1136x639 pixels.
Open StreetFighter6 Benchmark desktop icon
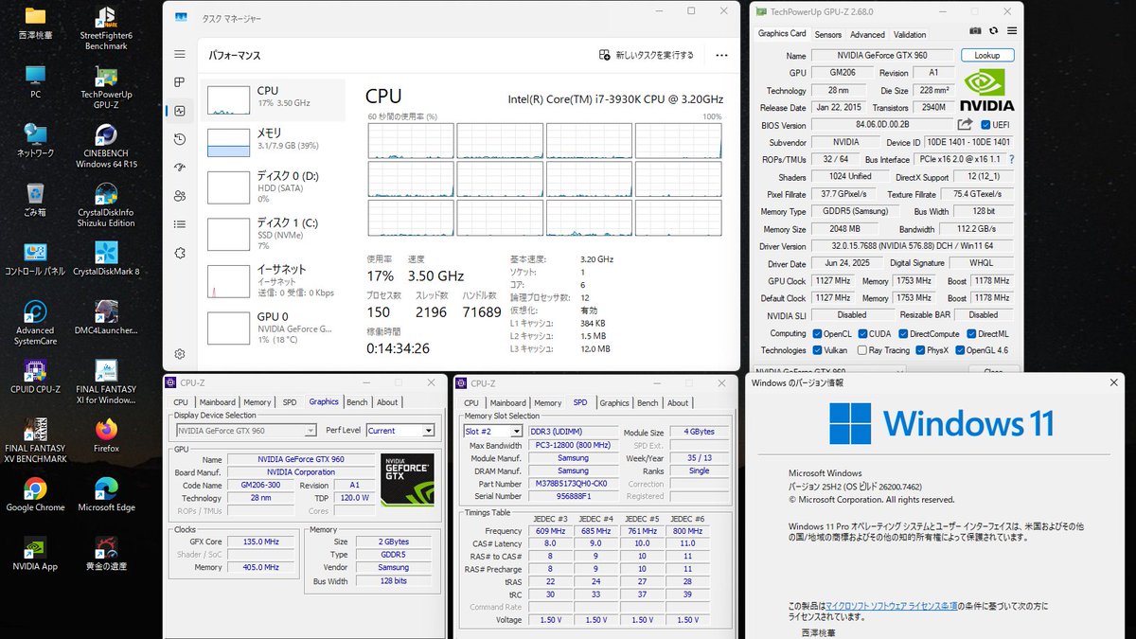coord(106,28)
